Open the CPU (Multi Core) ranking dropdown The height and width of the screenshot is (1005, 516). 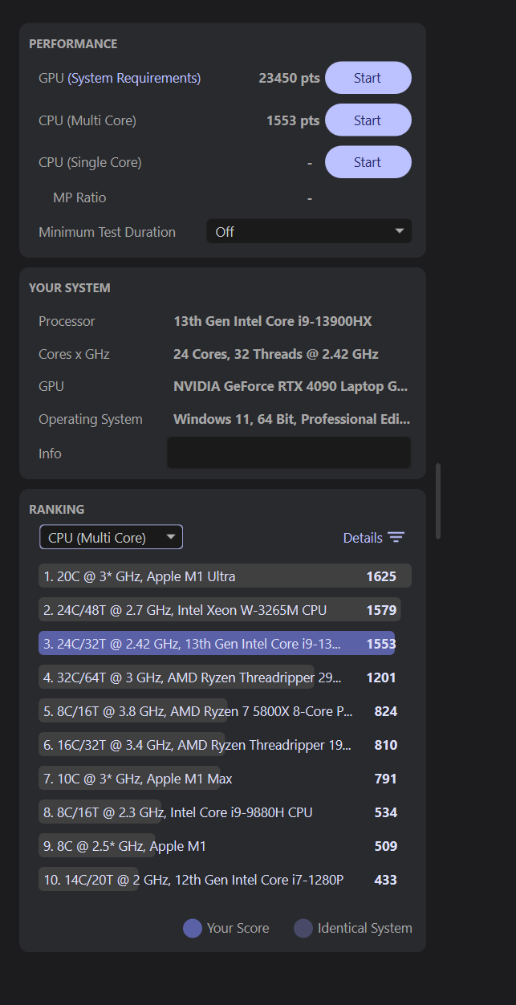point(111,537)
